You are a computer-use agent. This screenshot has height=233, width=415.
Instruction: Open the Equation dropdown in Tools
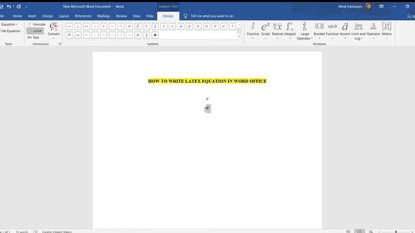coord(9,25)
